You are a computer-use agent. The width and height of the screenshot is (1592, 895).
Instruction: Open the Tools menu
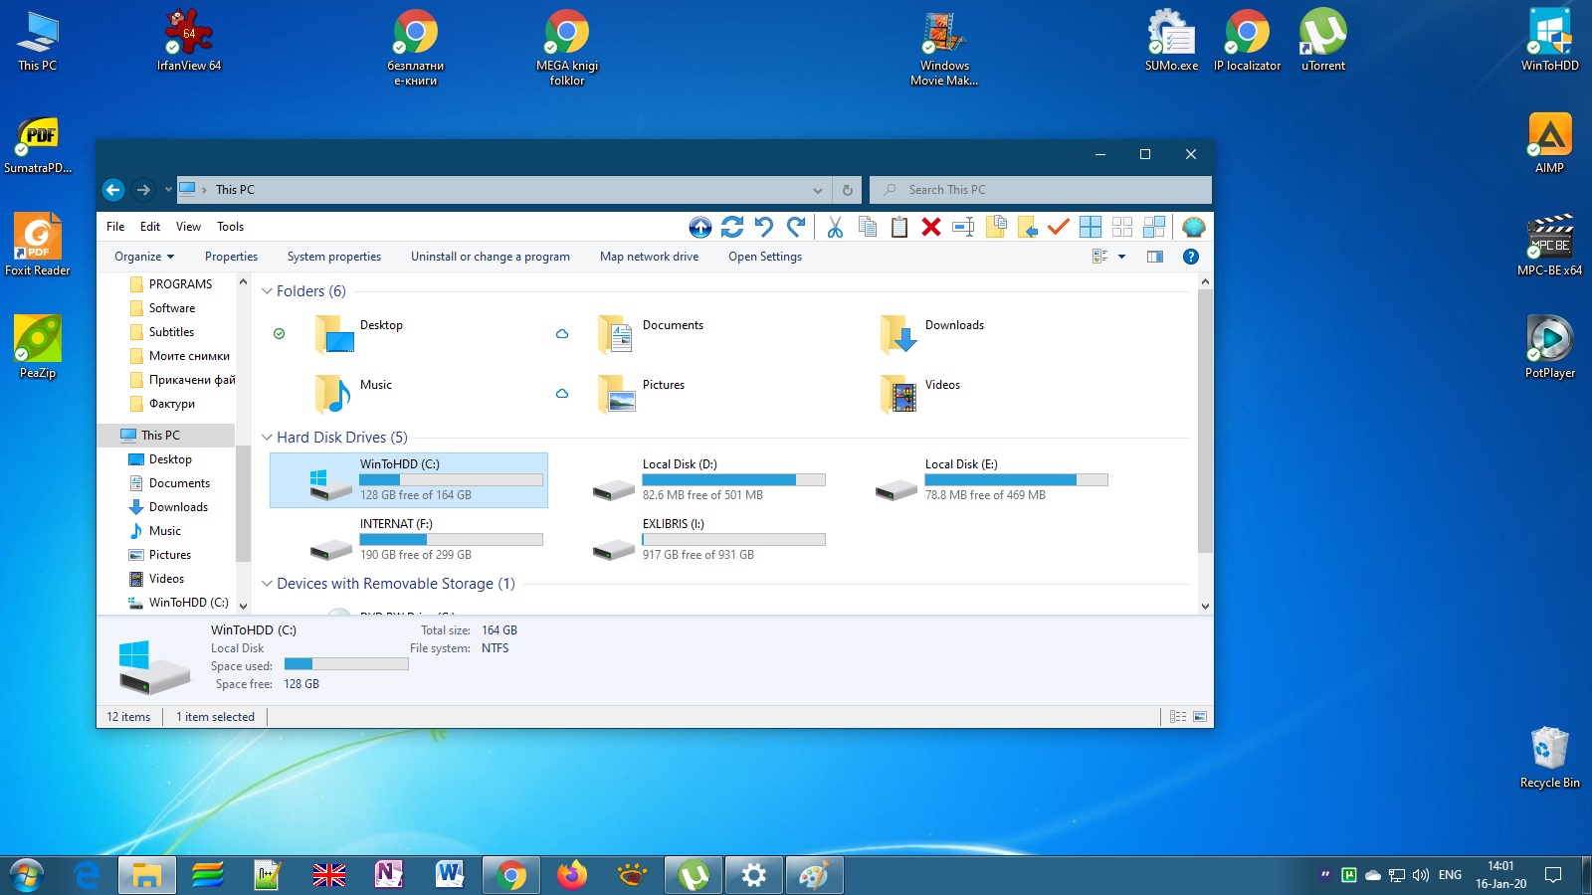[230, 227]
